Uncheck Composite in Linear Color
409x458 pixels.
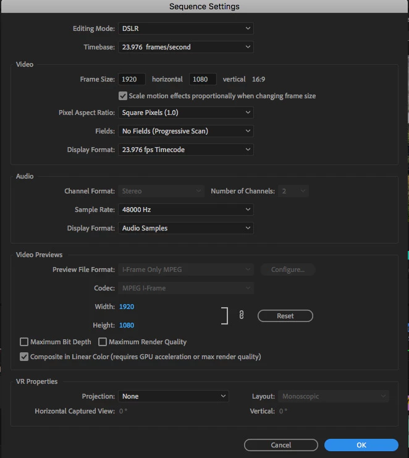point(24,357)
